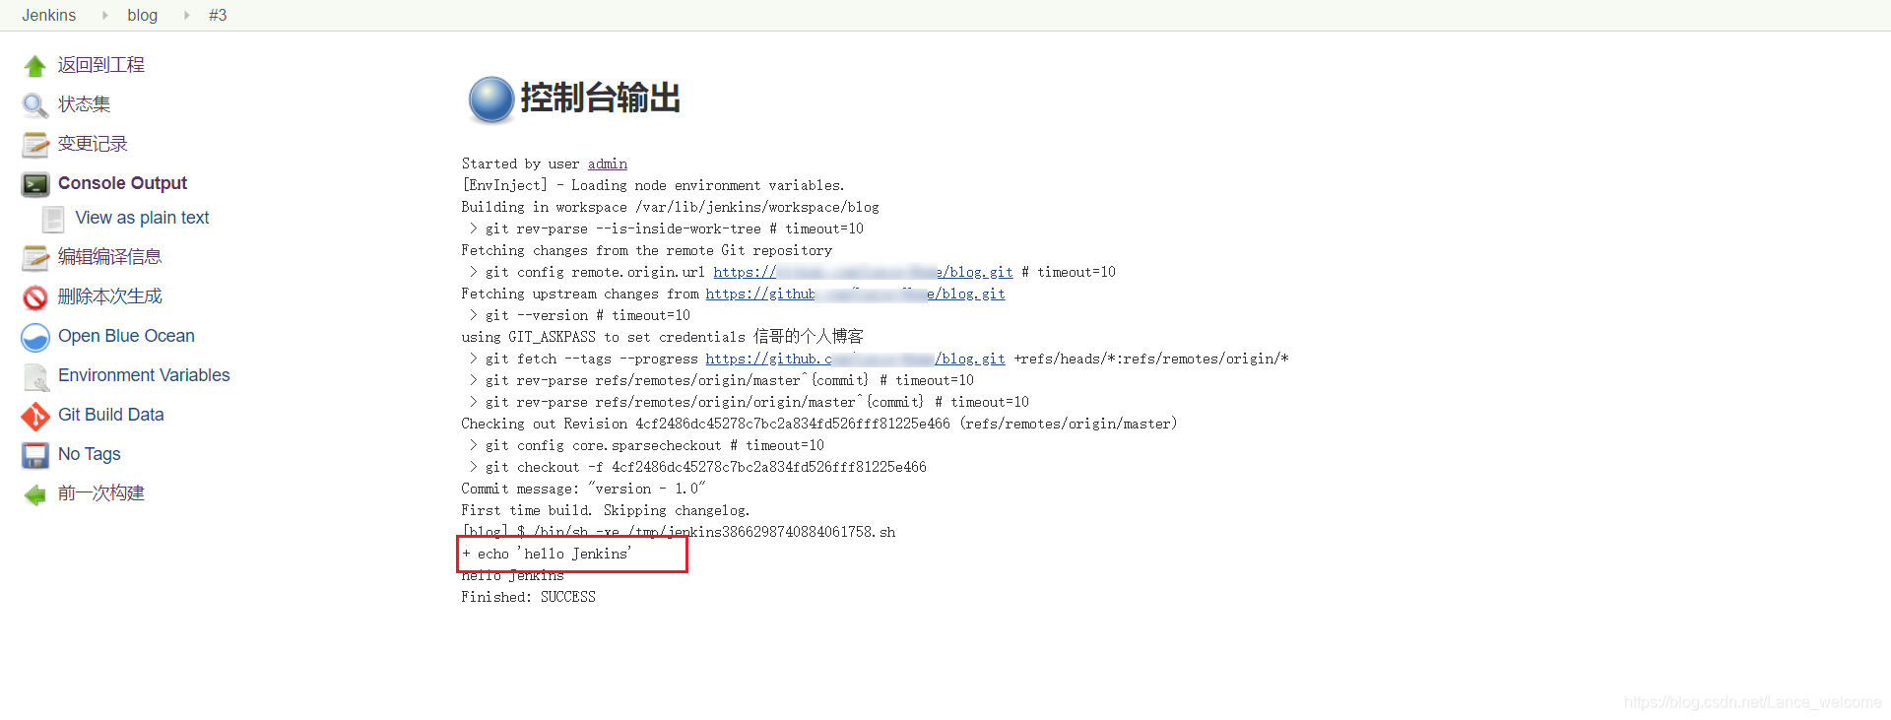Click the red prohibited icon beside 删除本次生成
The width and height of the screenshot is (1891, 720).
pyautogui.click(x=35, y=297)
